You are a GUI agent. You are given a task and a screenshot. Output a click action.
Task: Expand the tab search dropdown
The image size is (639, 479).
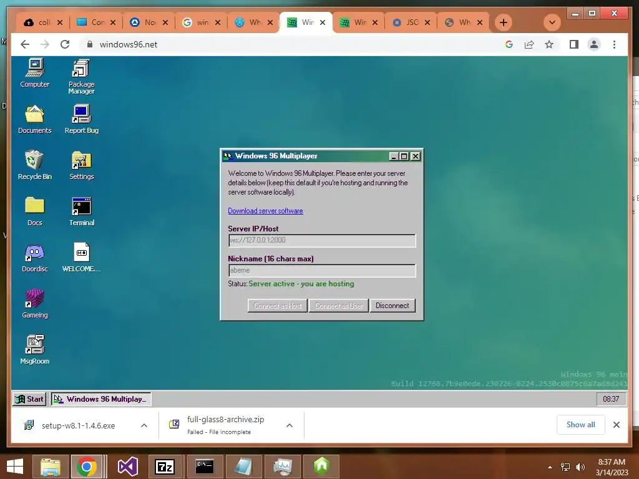(552, 22)
